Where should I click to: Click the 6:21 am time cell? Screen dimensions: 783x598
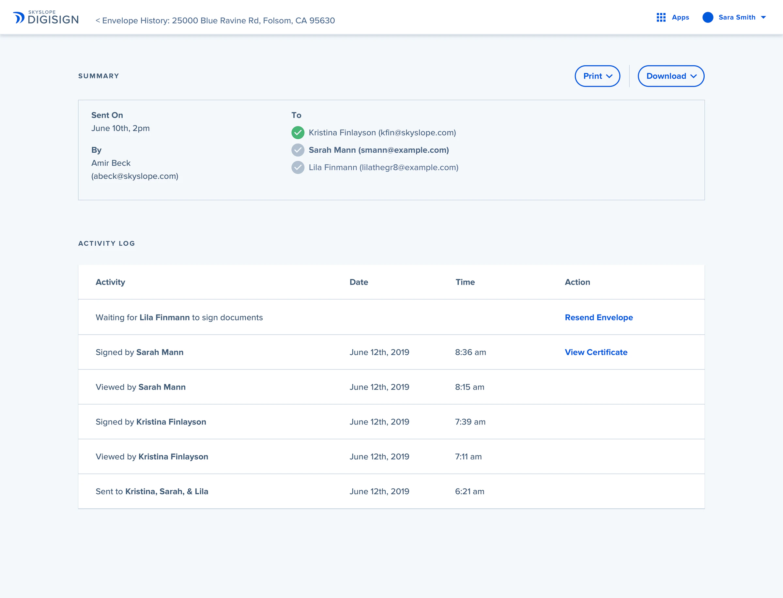point(469,492)
